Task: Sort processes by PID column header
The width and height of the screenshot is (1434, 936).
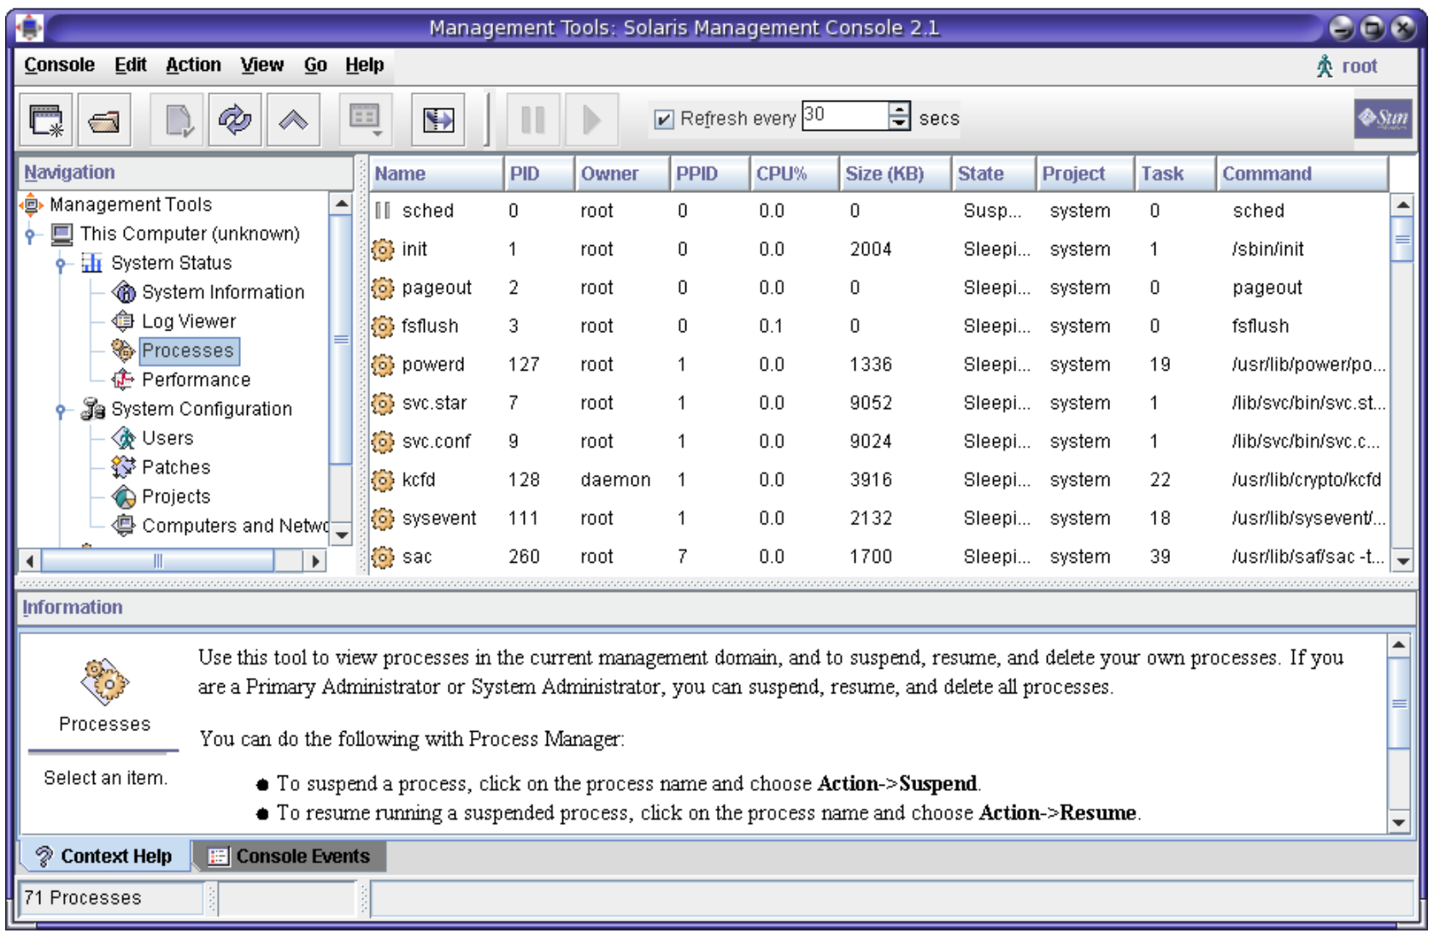Action: pyautogui.click(x=539, y=173)
